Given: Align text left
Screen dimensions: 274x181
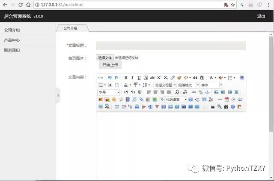Looking at the screenshot, I should pos(149,92).
